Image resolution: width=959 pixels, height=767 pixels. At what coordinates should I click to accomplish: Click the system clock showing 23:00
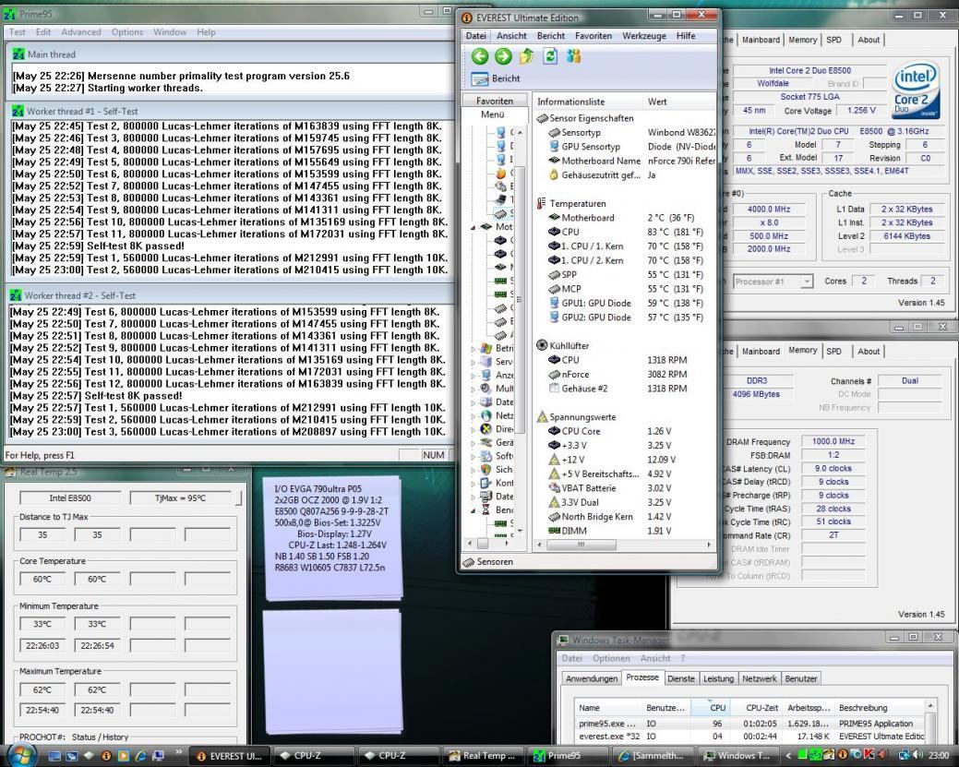click(x=939, y=756)
